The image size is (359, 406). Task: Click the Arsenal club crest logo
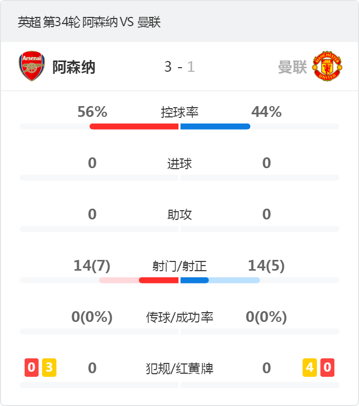click(x=32, y=66)
